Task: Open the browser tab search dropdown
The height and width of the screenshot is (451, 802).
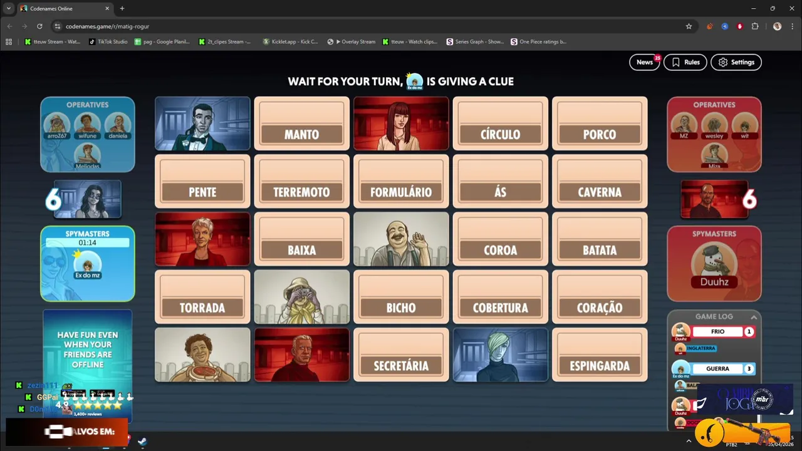Action: coord(8,8)
